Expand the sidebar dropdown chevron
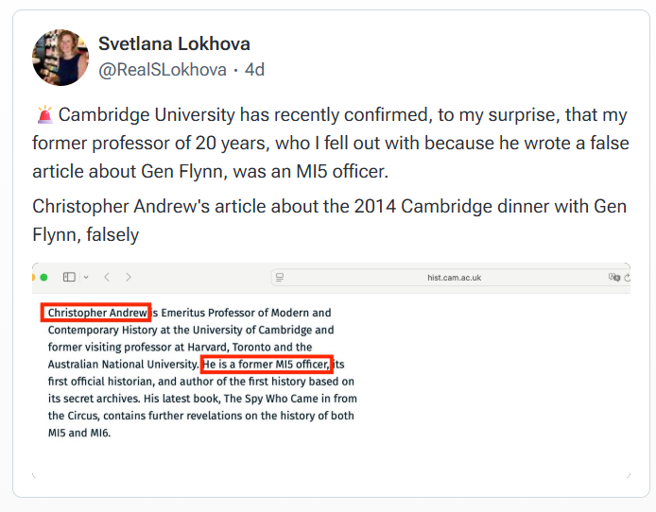 tap(86, 277)
